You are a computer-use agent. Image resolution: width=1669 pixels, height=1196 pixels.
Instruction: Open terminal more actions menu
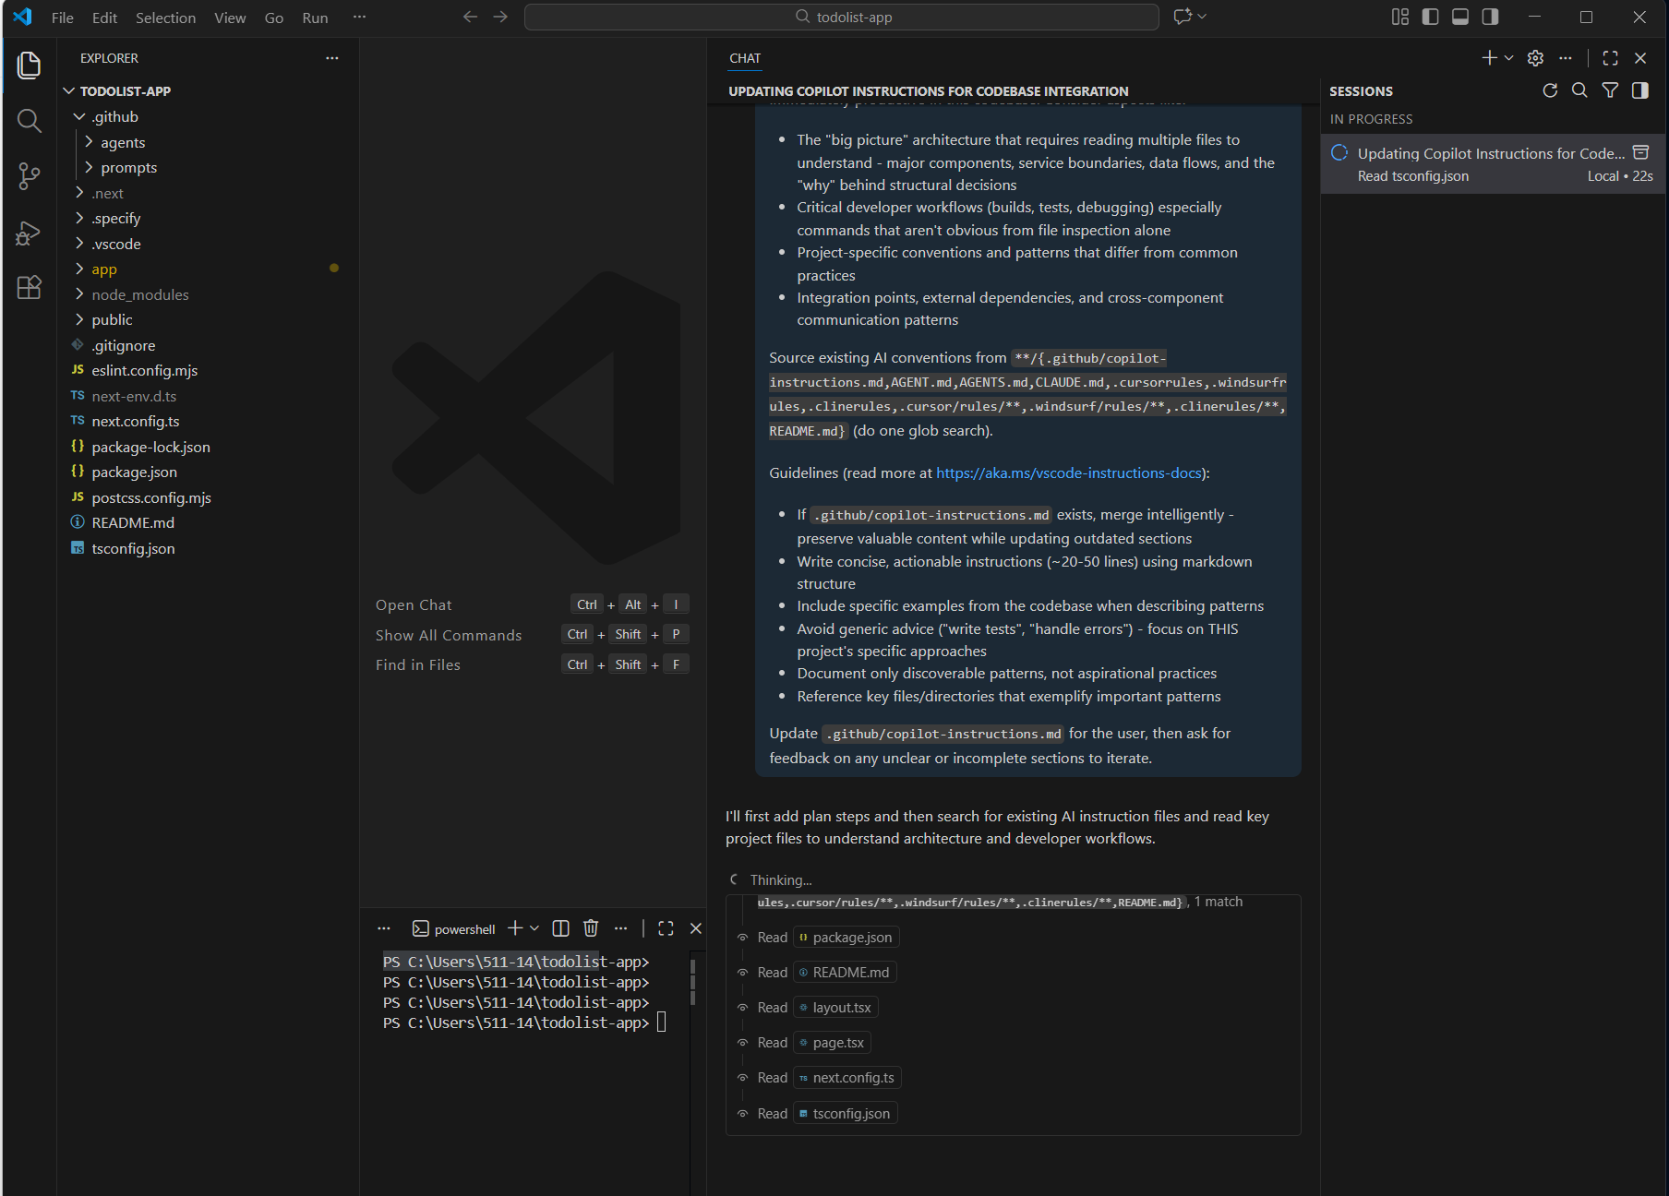[620, 928]
